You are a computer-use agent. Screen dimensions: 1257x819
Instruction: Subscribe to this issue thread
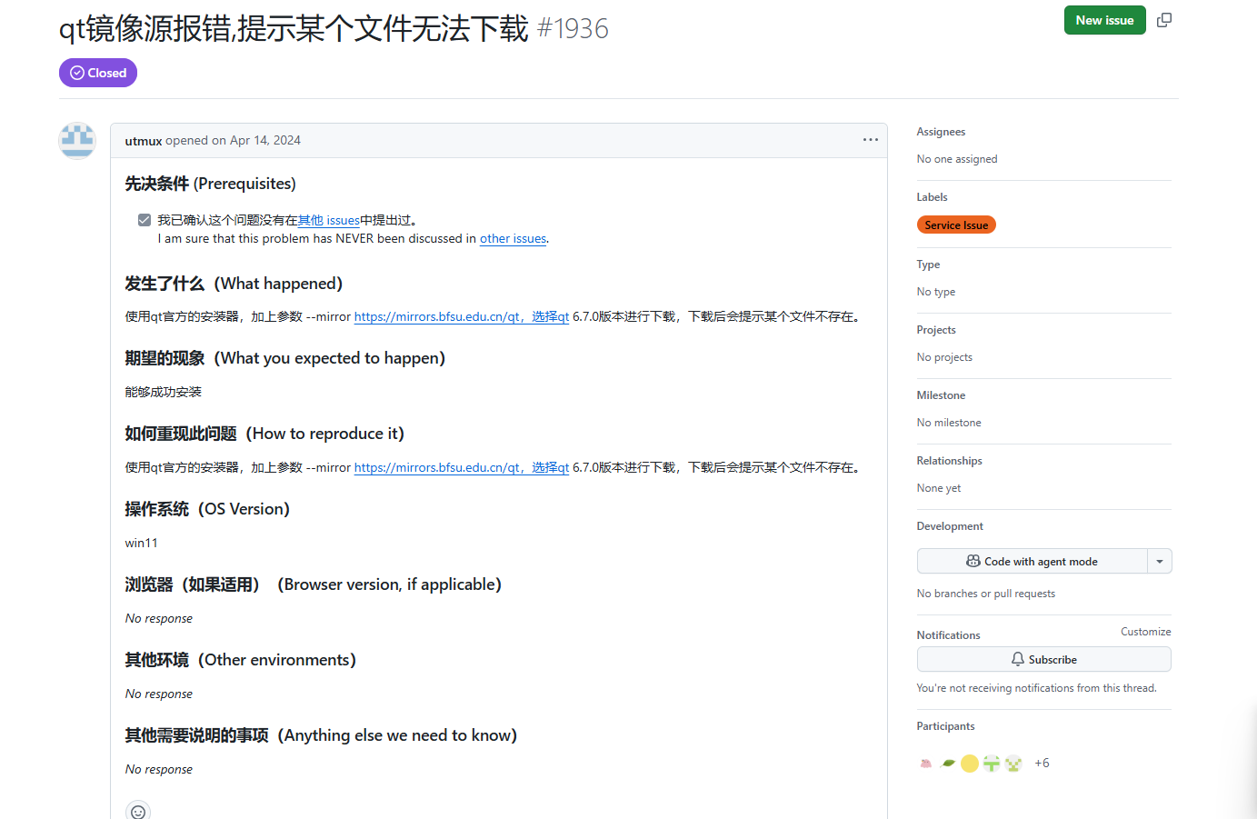1043,659
